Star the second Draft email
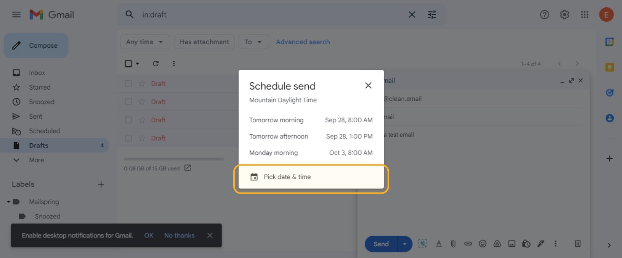622x258 pixels. (142, 101)
